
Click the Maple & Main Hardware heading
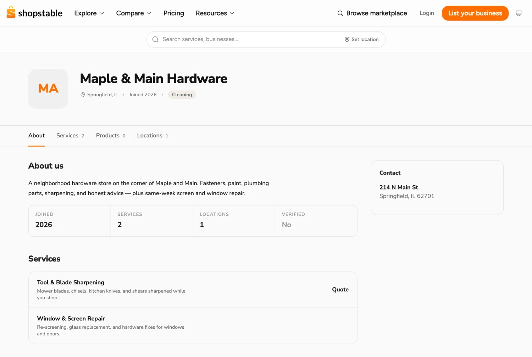154,79
